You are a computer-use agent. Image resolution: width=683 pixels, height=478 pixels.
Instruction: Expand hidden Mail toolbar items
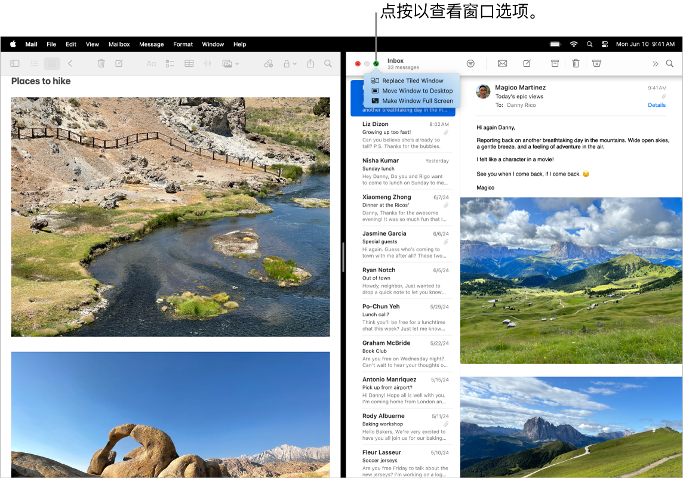coord(655,63)
